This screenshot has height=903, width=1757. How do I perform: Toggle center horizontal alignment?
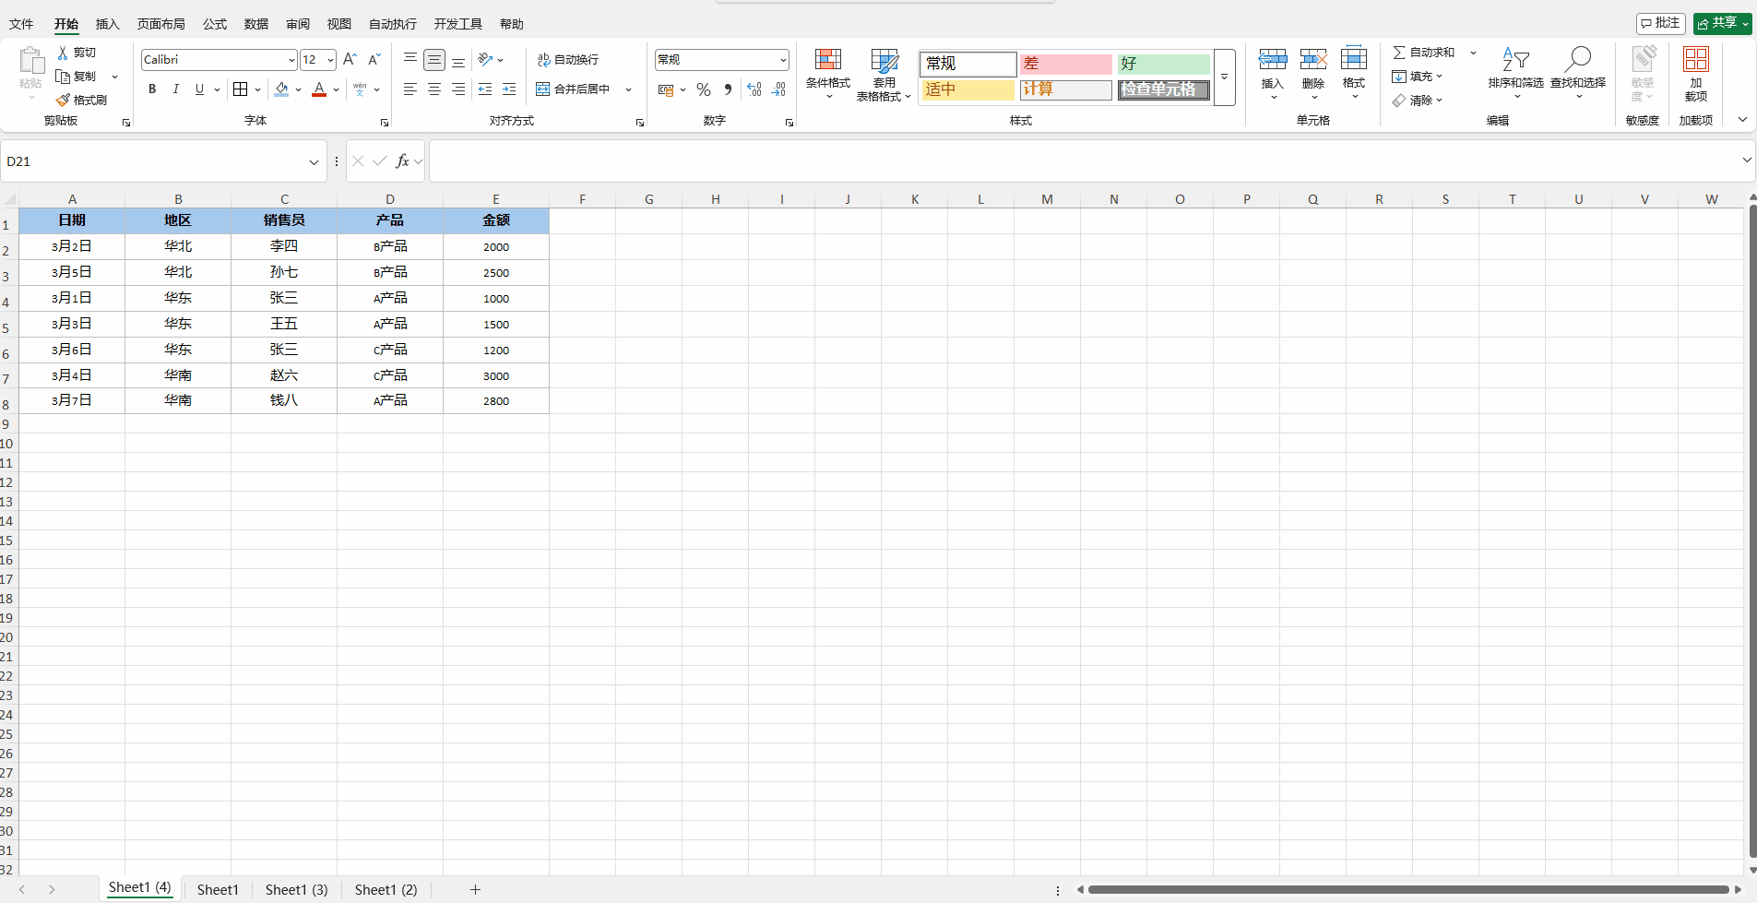434,89
